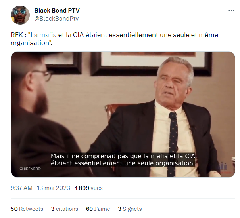
Task: Open the Black Bond PTV profile avatar
Action: click(20, 15)
